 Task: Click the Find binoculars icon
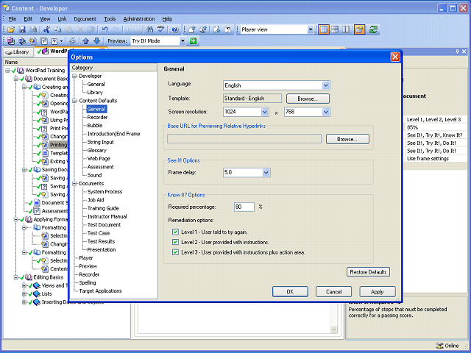[x=149, y=29]
